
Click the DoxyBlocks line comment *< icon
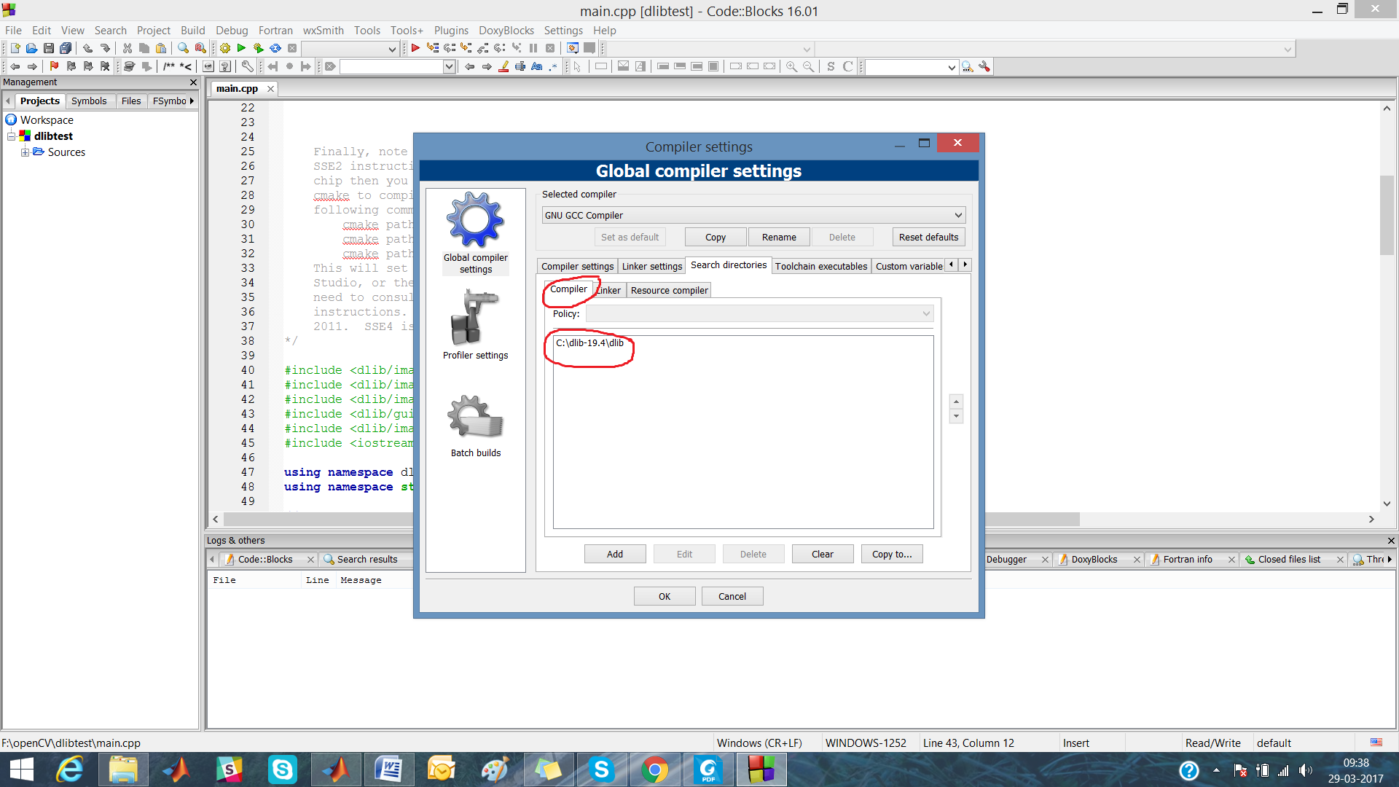coord(186,66)
